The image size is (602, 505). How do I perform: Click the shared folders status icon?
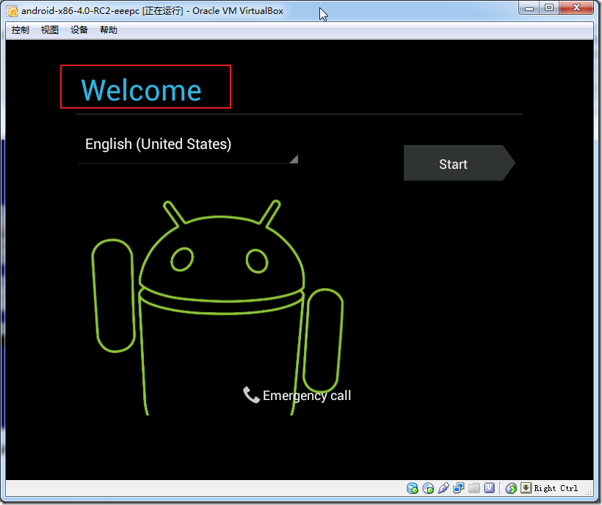474,488
